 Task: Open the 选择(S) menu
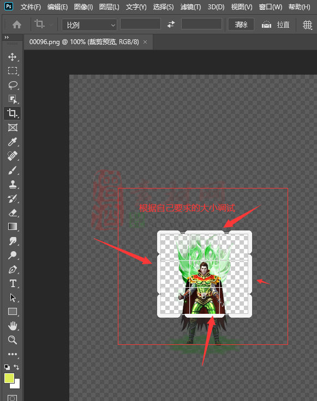[x=163, y=7]
